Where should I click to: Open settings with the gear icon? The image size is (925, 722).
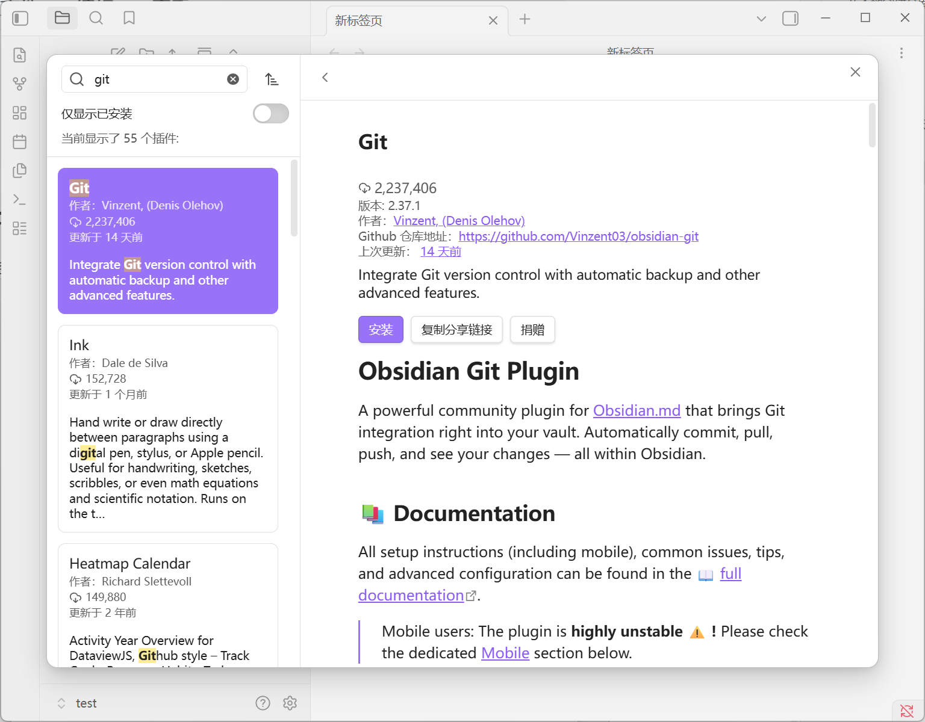[290, 703]
